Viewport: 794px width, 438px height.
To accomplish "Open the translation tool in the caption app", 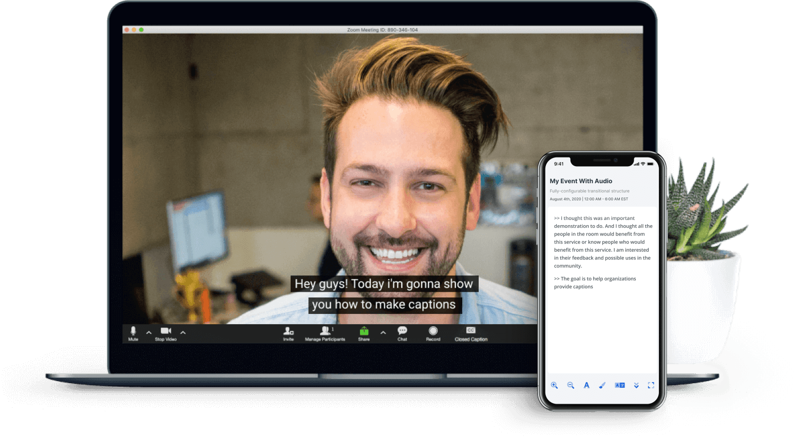I will point(620,385).
